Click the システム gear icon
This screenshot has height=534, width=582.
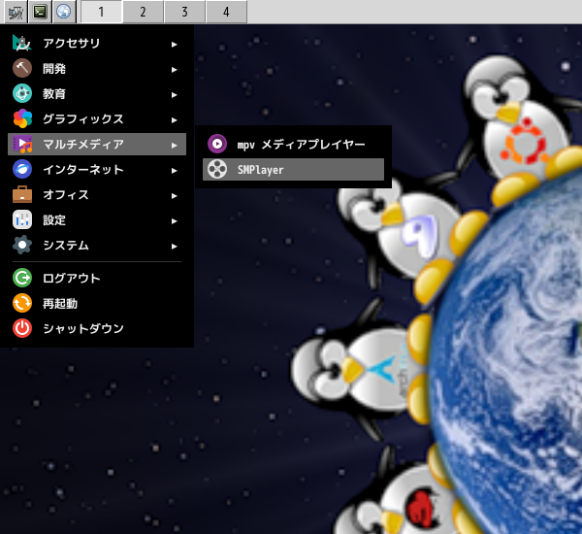pyautogui.click(x=22, y=246)
